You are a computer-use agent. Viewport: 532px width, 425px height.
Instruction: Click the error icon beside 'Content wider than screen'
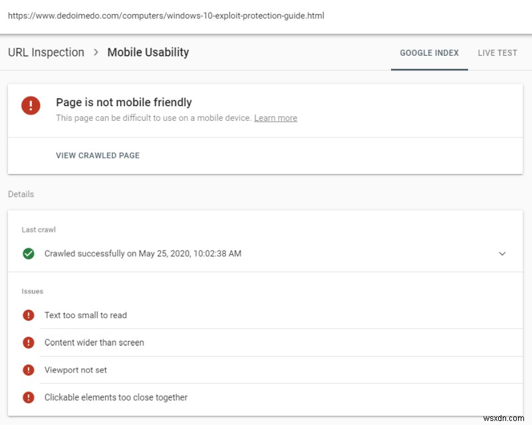coord(28,342)
